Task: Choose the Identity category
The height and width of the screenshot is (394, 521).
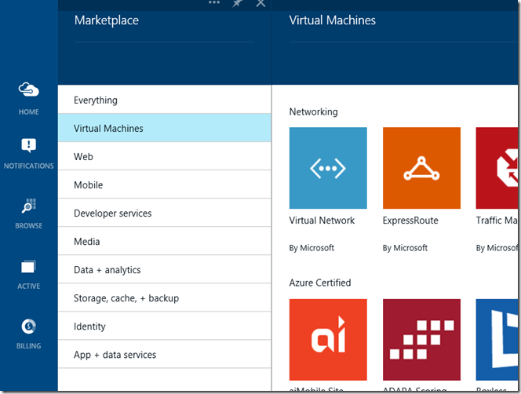Action: [89, 327]
